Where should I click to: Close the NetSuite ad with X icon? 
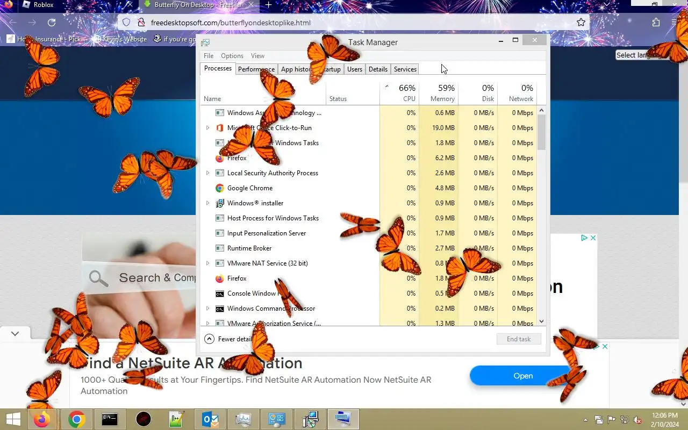[x=605, y=347]
